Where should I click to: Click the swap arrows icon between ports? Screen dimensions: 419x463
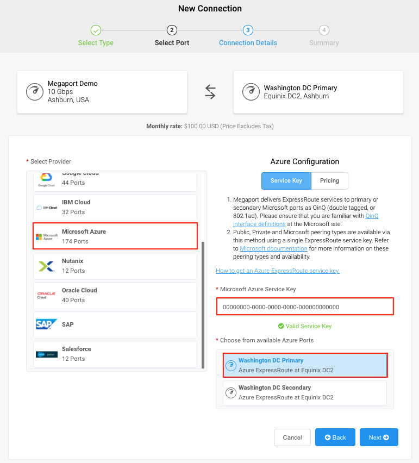point(210,92)
